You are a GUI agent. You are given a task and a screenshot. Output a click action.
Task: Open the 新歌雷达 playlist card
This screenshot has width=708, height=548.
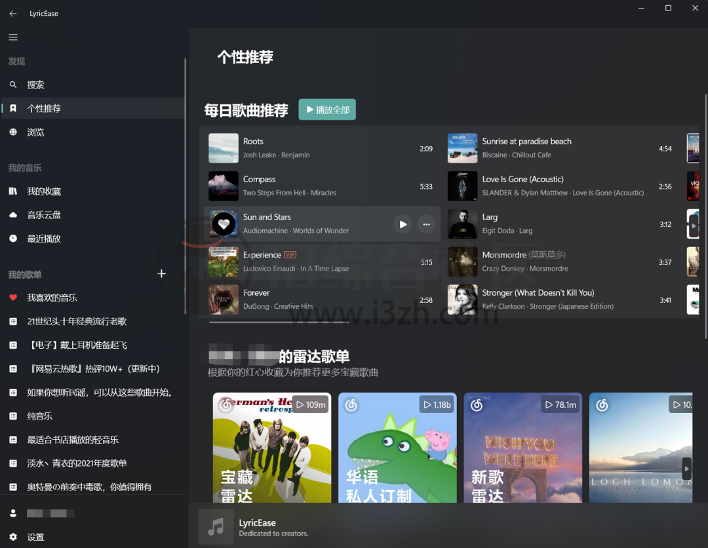pos(523,447)
